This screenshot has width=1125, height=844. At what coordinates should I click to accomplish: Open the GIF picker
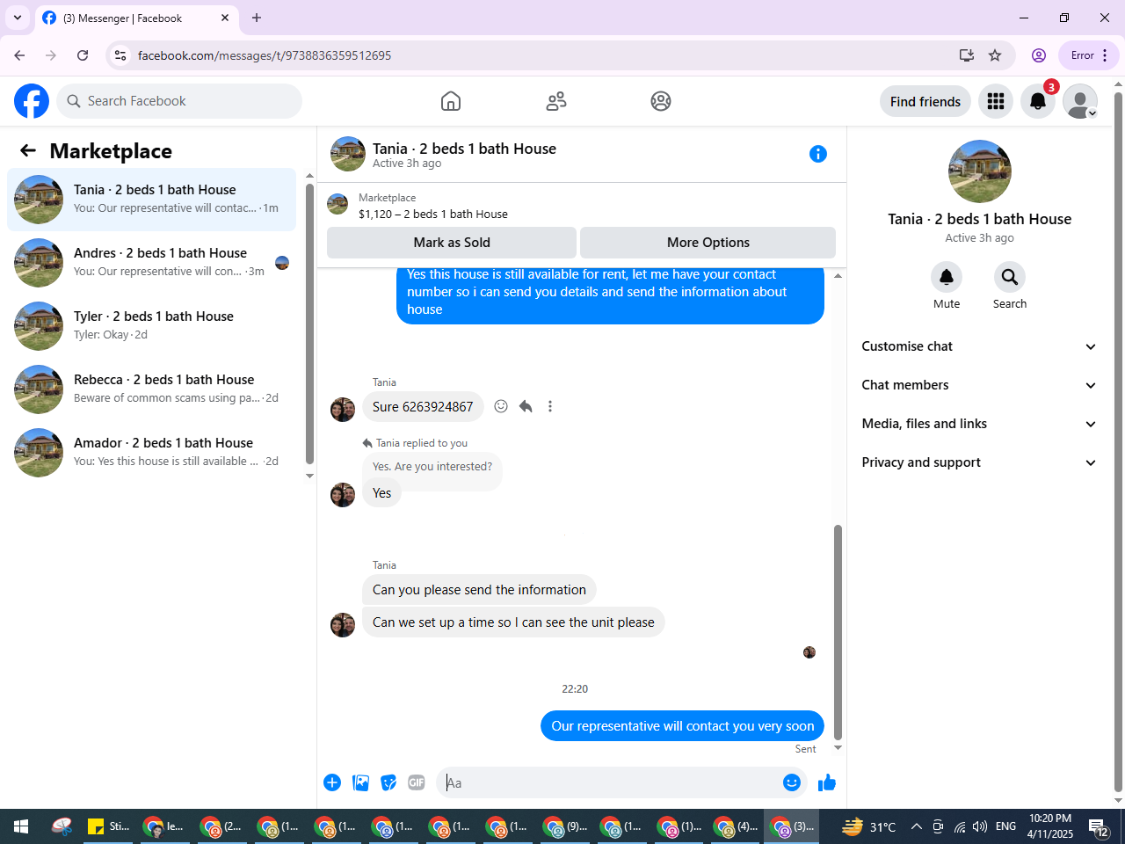click(417, 782)
